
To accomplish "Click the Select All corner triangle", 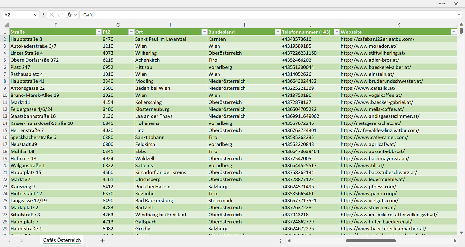I will pos(6,25).
